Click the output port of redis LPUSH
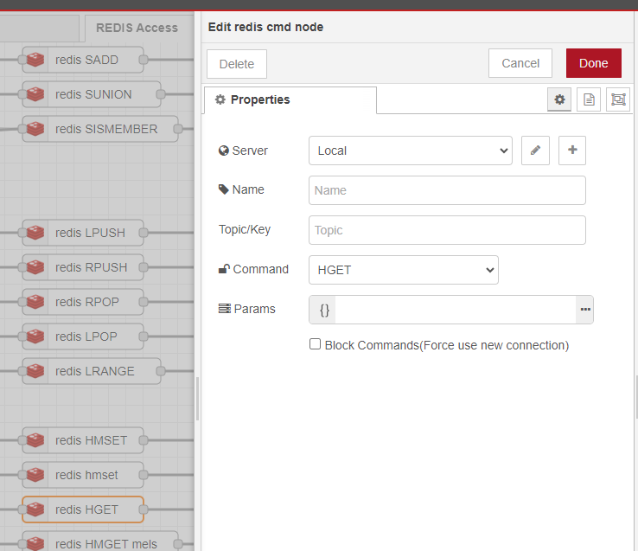This screenshot has width=638, height=551. point(144,233)
